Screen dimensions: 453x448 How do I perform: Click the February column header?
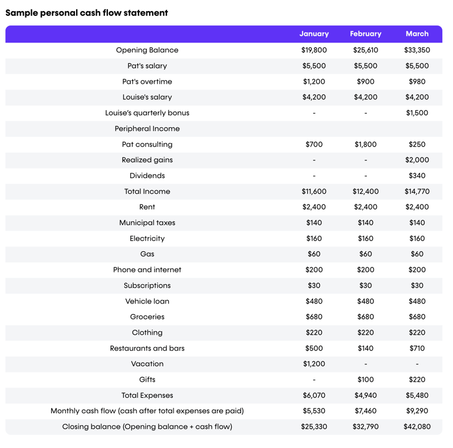pos(365,34)
